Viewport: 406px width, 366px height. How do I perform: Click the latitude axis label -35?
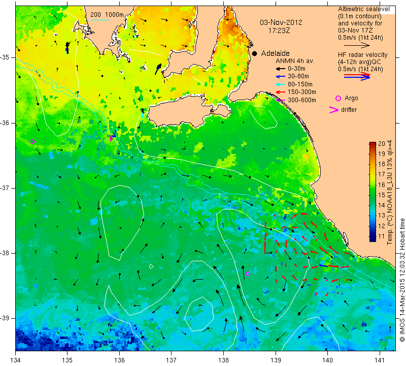[5, 57]
